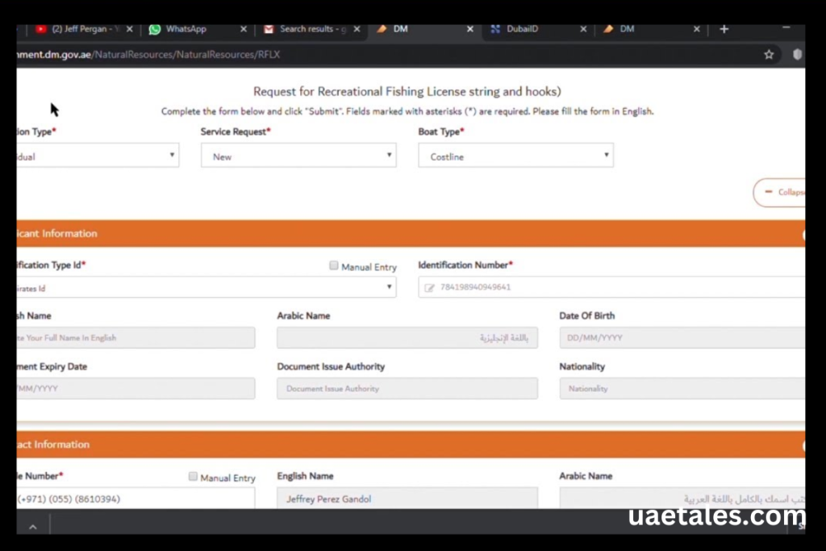Click the edit icon in Identification Number field
Image resolution: width=826 pixels, height=551 pixels.
coord(430,287)
